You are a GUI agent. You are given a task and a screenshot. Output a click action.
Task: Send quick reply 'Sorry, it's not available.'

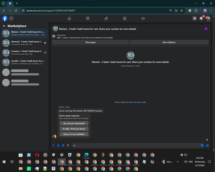74,134
